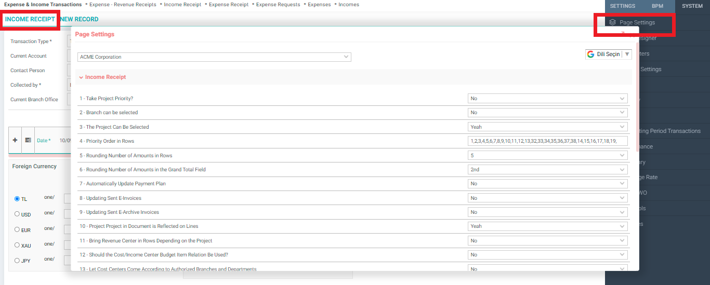Screen dimensions: 710x285
Task: Switch to the NEW RECORD tab
Action: tap(79, 19)
